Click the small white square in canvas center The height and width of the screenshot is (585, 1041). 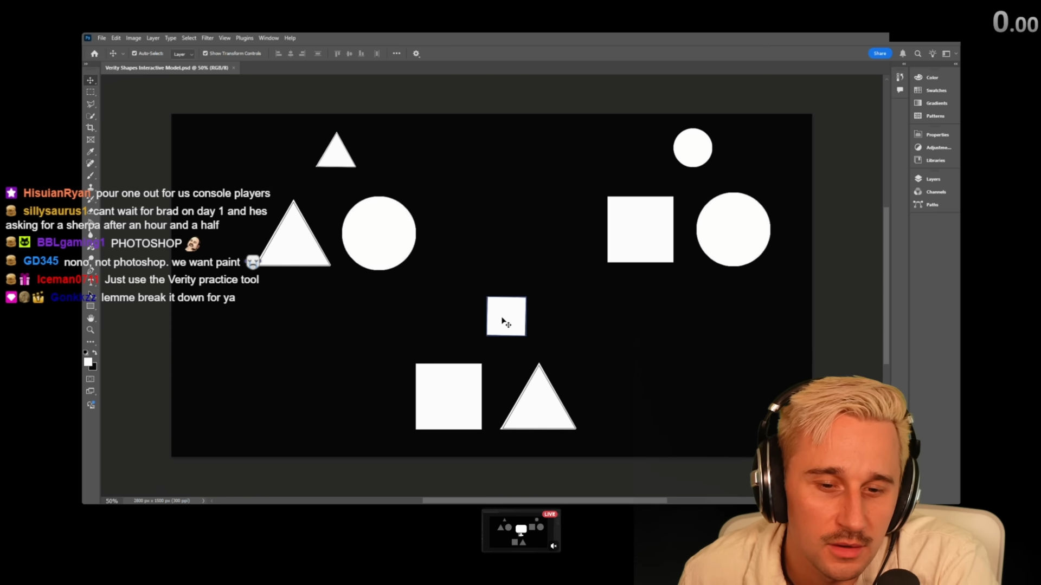pos(506,316)
